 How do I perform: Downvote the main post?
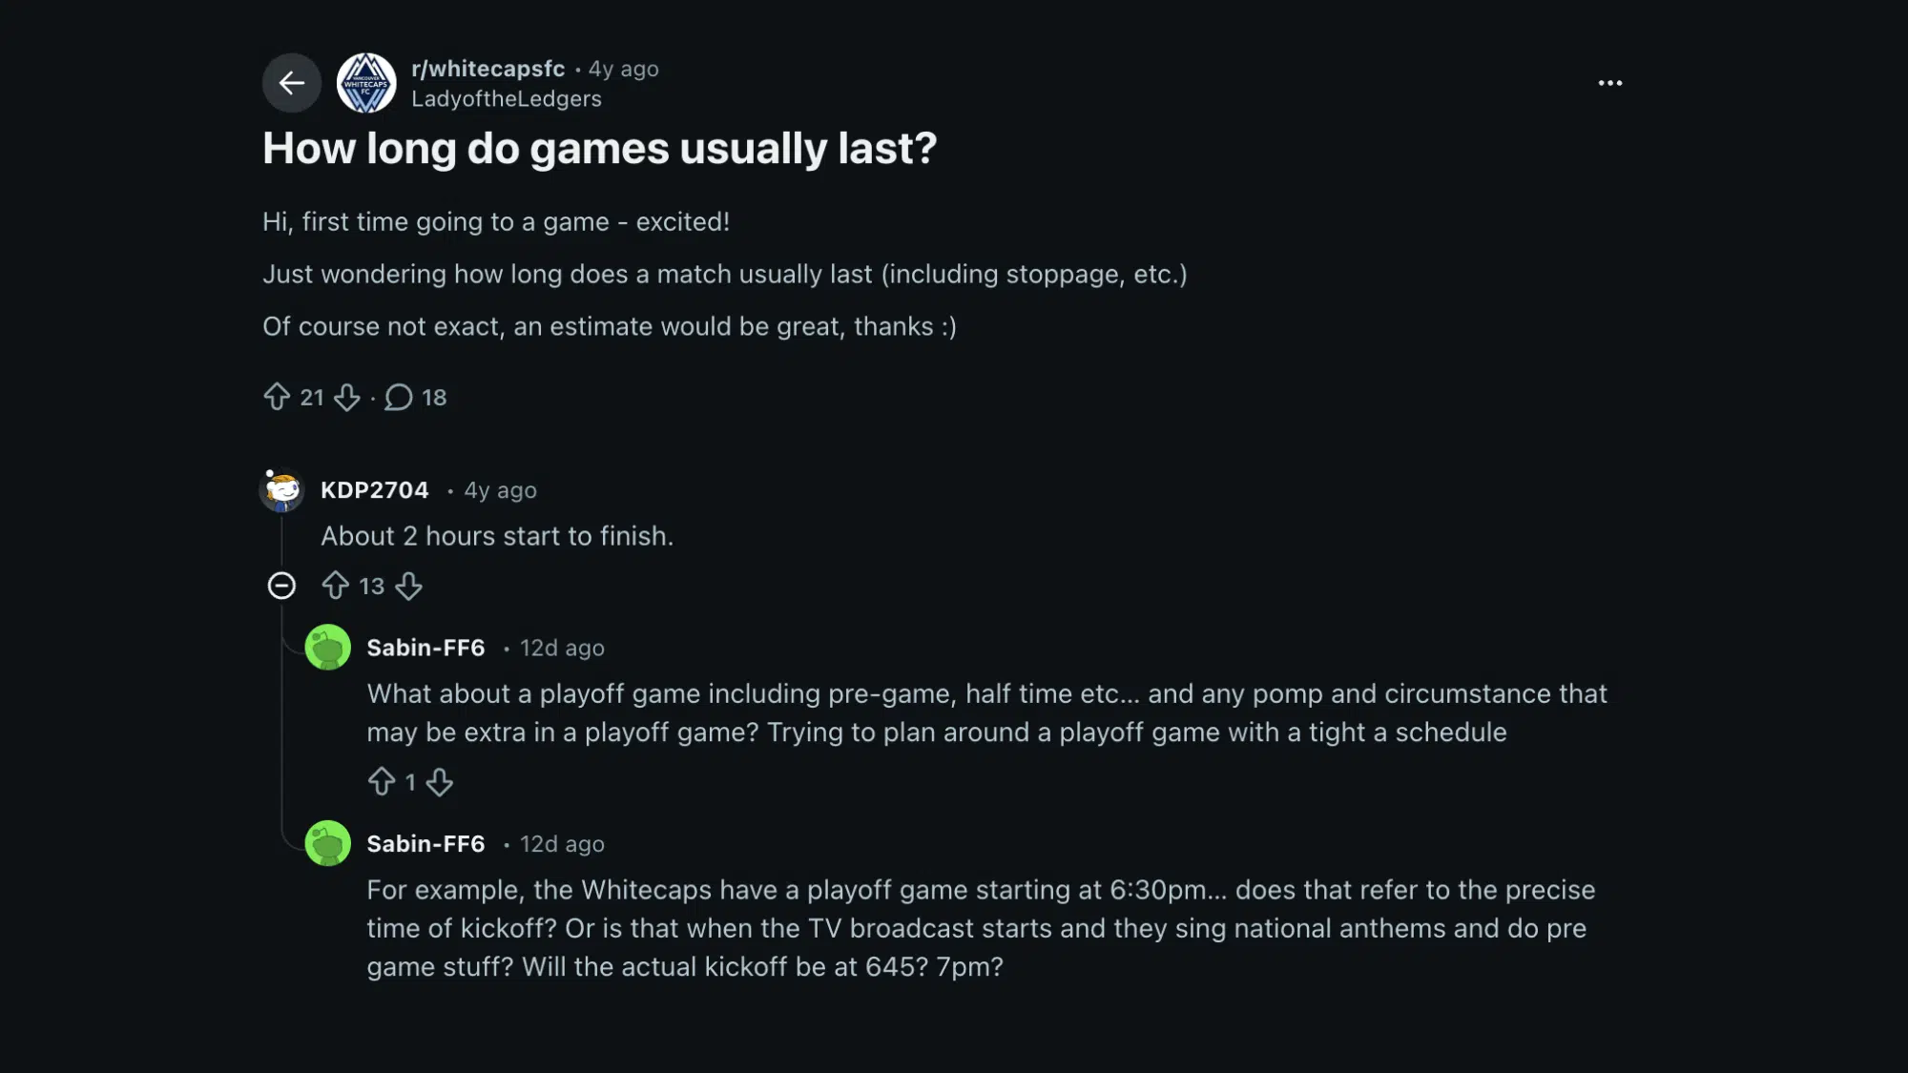pyautogui.click(x=347, y=397)
